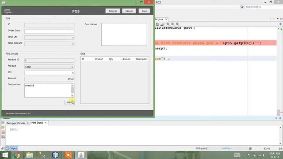283x159 pixels.
Task: Add the product to the grid
Action: [x=69, y=102]
